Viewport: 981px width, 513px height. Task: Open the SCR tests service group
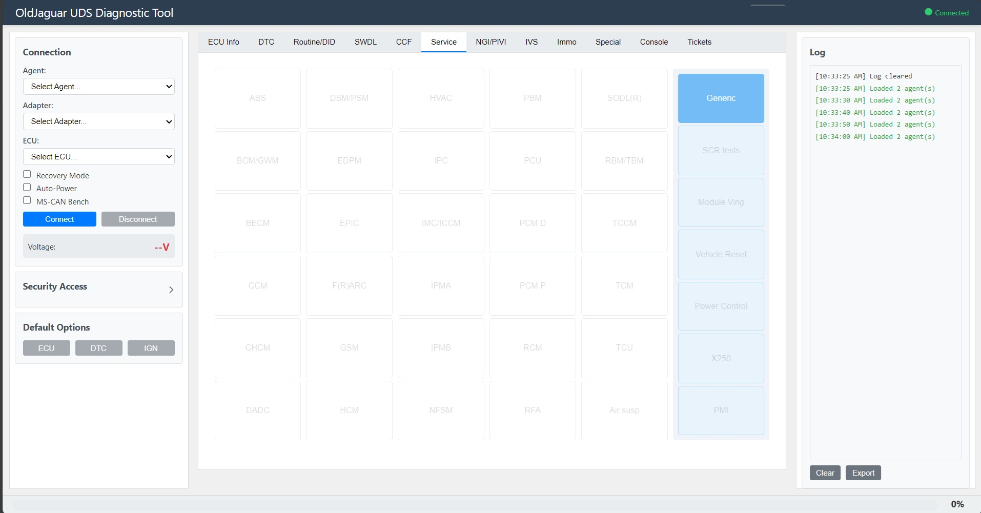coord(720,150)
